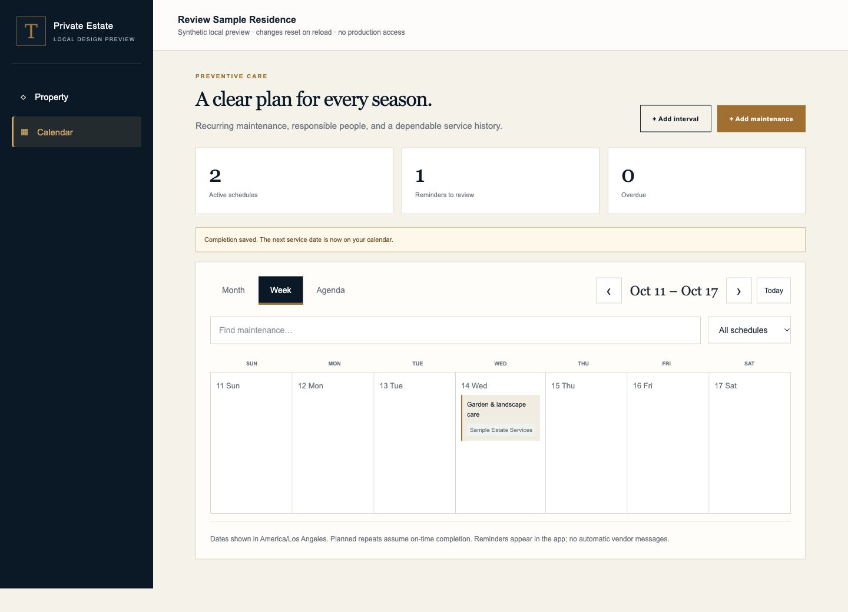Click the Completion saved notification banner
The width and height of the screenshot is (848, 612).
click(x=501, y=240)
